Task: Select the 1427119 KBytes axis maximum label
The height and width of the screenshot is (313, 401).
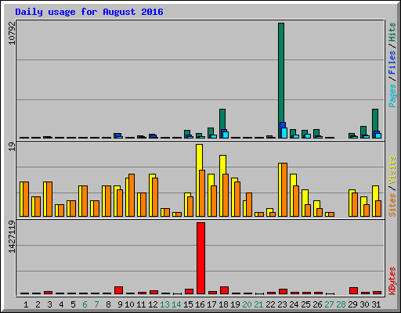Action: [x=12, y=236]
